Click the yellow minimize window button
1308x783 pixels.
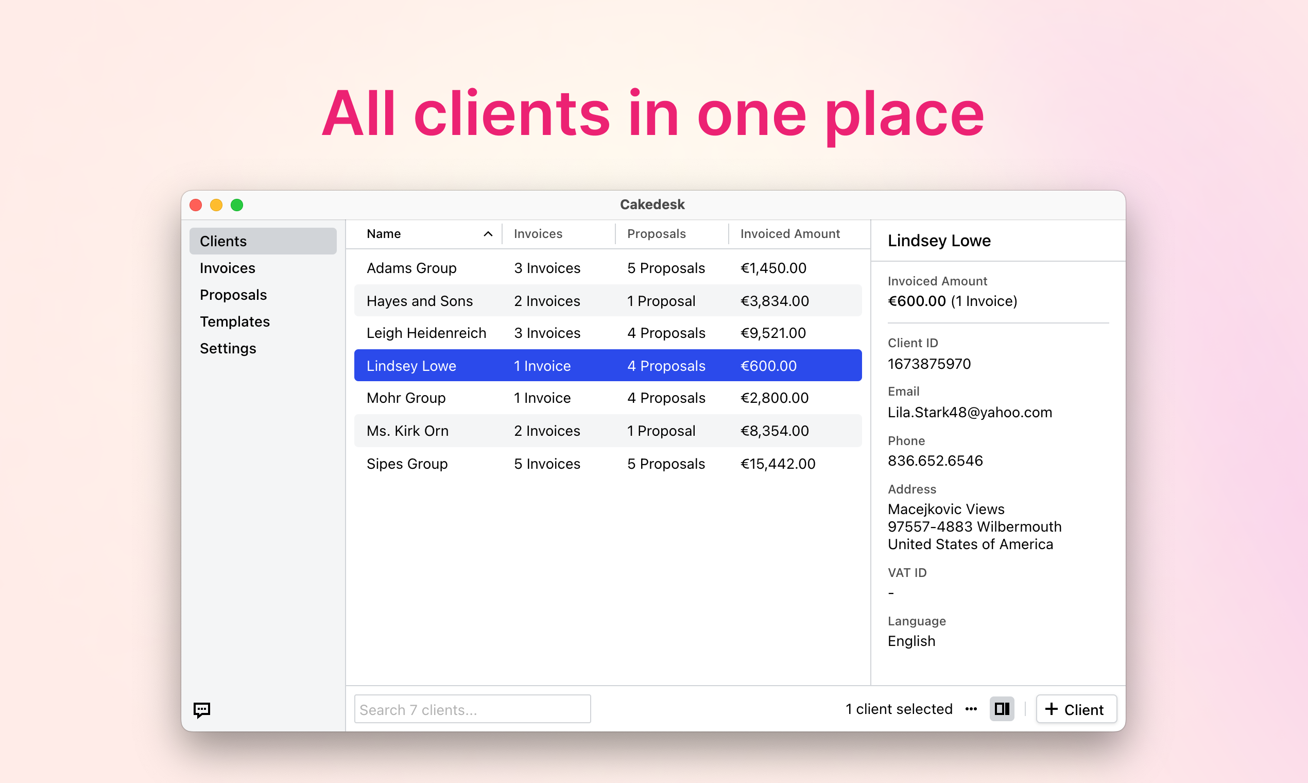pyautogui.click(x=216, y=205)
